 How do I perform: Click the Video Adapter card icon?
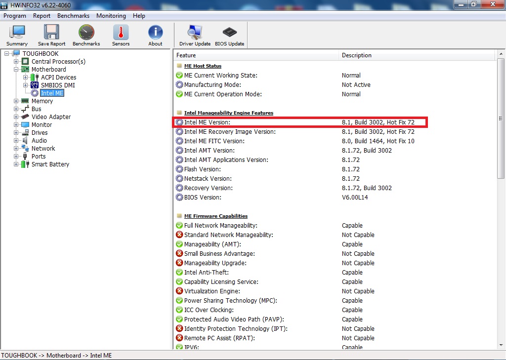point(25,117)
